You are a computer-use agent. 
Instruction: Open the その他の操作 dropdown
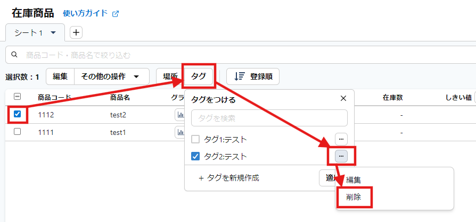[111, 76]
